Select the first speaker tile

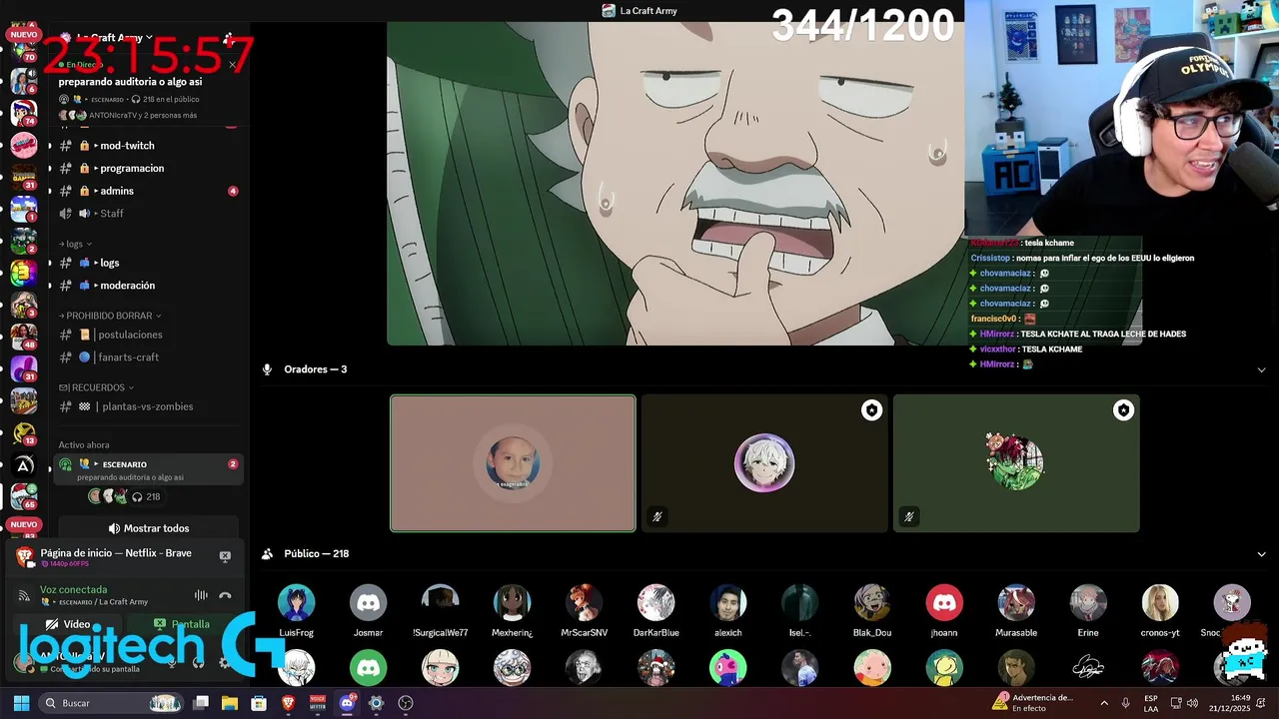pyautogui.click(x=513, y=463)
